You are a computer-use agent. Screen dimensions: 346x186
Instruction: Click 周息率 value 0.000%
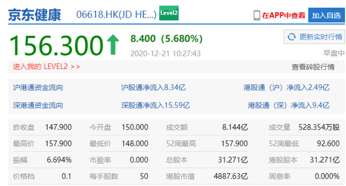tap(327, 176)
